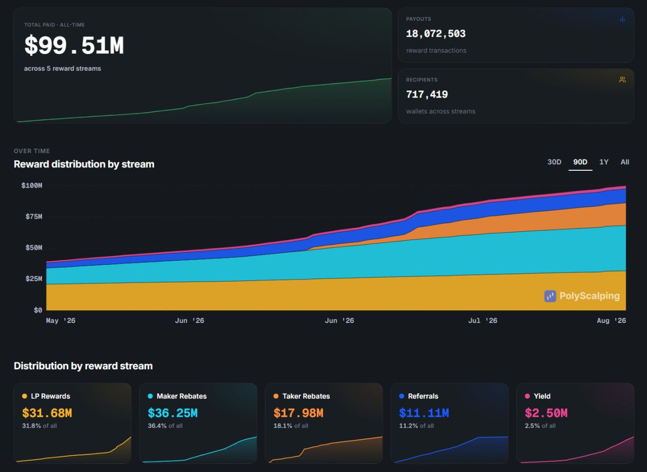Click the 31.8% of all label

click(x=39, y=426)
